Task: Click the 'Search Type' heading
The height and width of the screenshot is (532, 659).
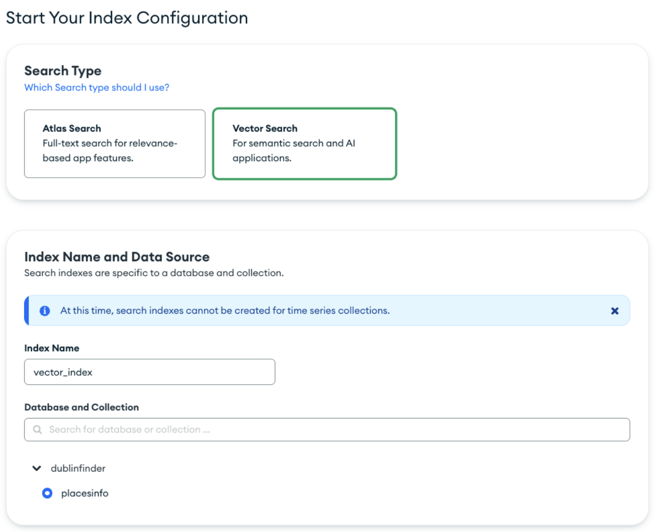Action: tap(63, 71)
